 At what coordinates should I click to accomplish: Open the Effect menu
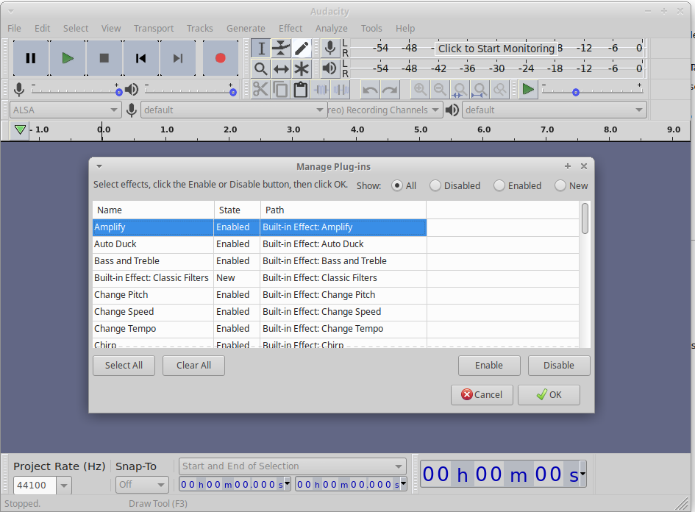click(x=290, y=28)
